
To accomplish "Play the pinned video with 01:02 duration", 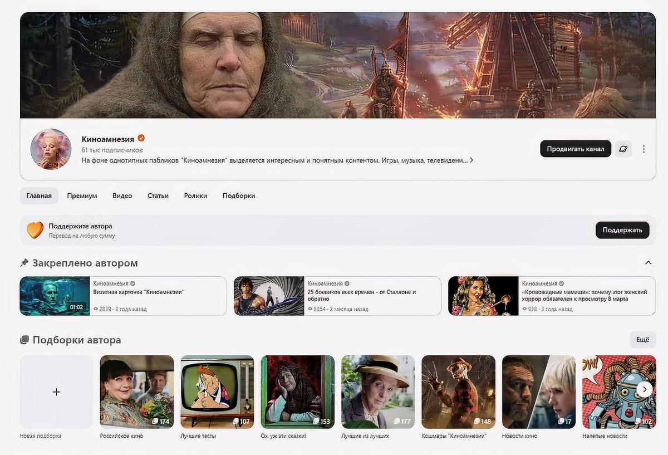I will click(x=55, y=296).
